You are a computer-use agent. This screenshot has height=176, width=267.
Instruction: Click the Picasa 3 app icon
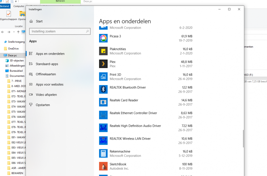(103, 38)
